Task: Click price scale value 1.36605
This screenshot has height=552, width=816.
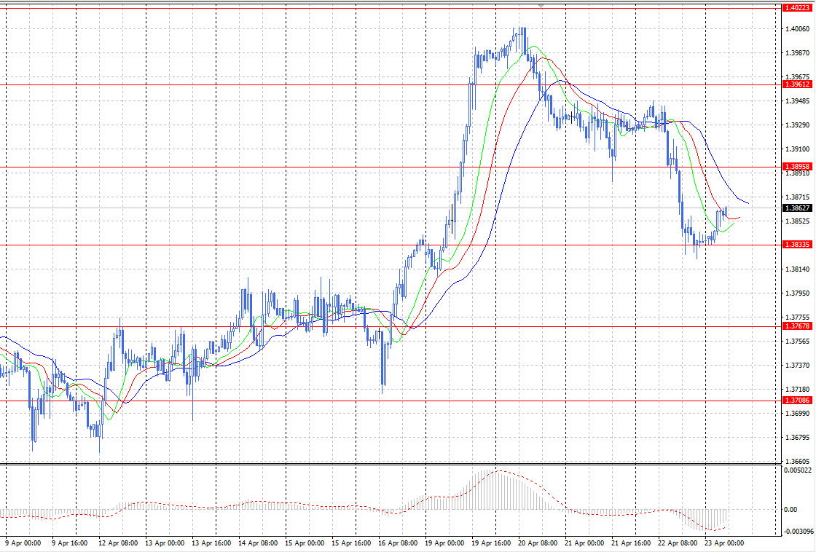Action: (x=797, y=462)
